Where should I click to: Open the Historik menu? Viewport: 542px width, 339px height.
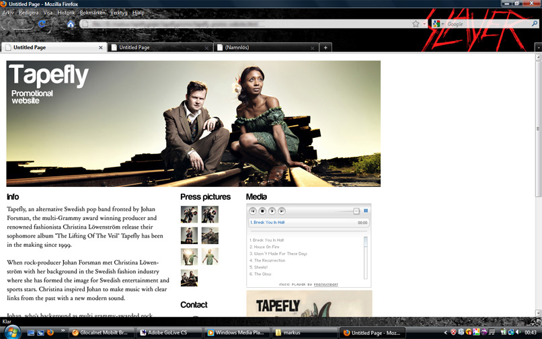[x=66, y=13]
